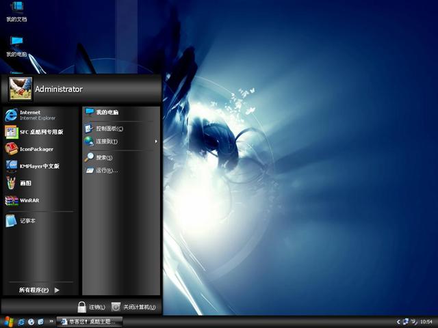Click the 注销 log off button
Viewport: 438px width, 328px height.
pos(91,307)
